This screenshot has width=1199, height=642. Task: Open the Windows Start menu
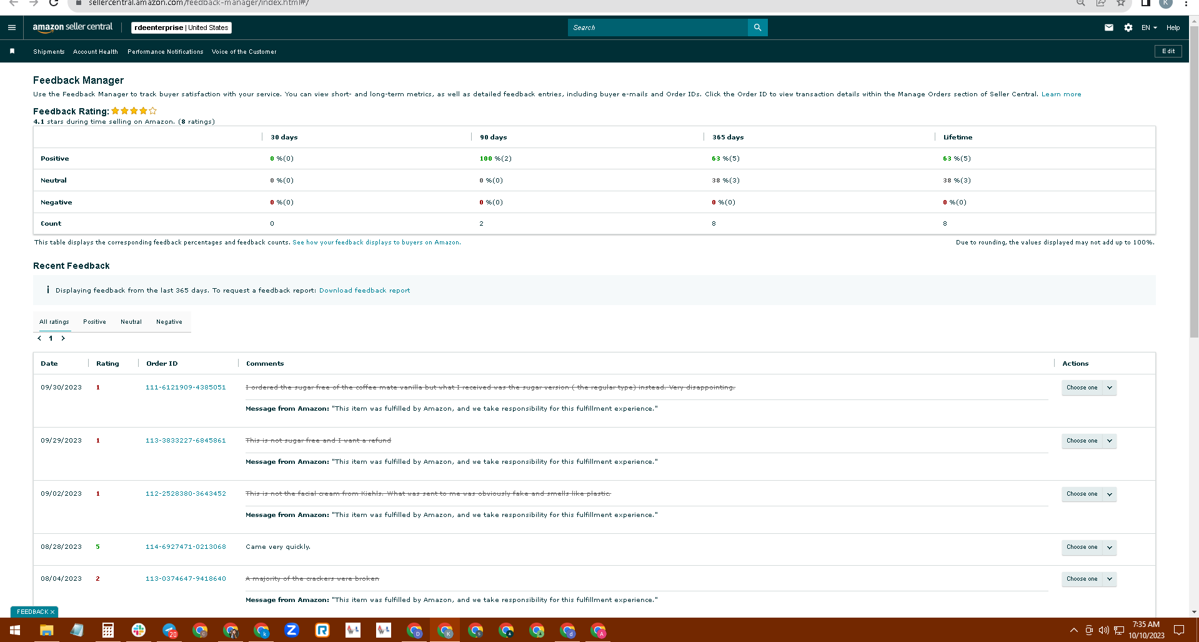coord(15,630)
